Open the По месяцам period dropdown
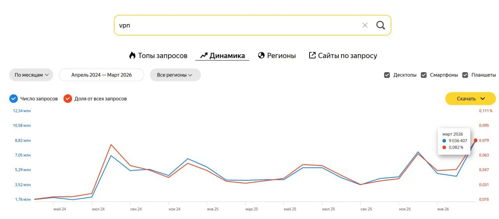Image resolution: width=499 pixels, height=219 pixels. [31, 75]
